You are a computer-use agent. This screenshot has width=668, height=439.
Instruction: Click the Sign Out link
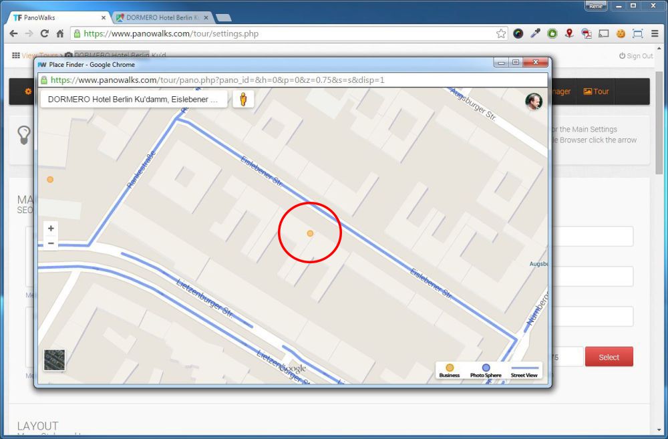[636, 56]
